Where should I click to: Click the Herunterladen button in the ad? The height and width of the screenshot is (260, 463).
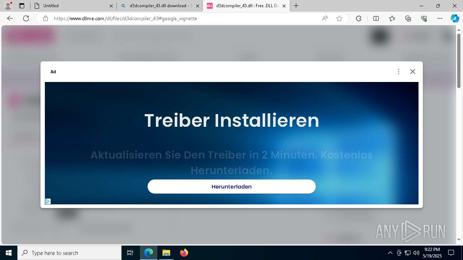(x=231, y=186)
